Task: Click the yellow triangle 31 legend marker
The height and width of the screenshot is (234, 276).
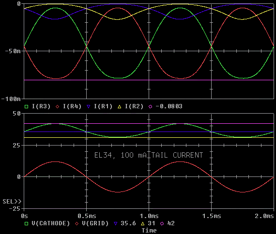Action: pyautogui.click(x=142, y=224)
